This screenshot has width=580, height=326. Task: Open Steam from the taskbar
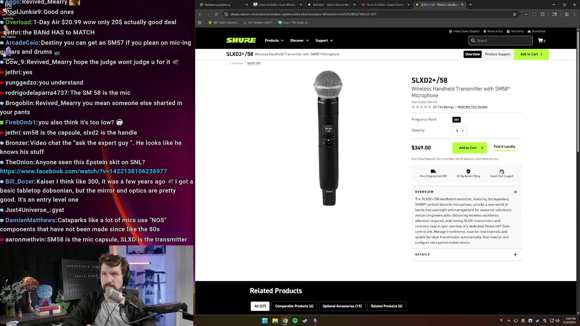coord(305,321)
